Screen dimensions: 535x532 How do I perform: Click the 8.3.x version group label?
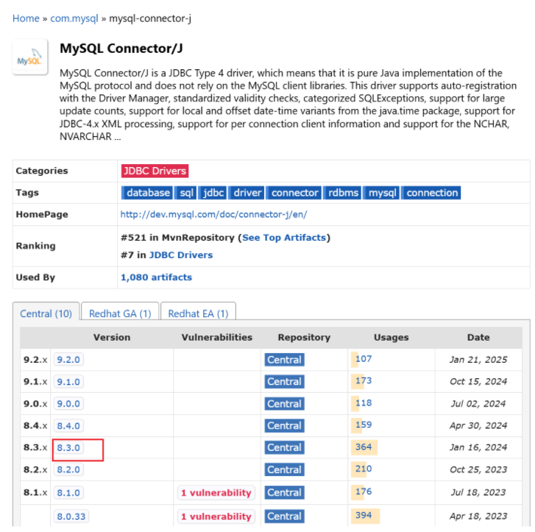pos(35,447)
